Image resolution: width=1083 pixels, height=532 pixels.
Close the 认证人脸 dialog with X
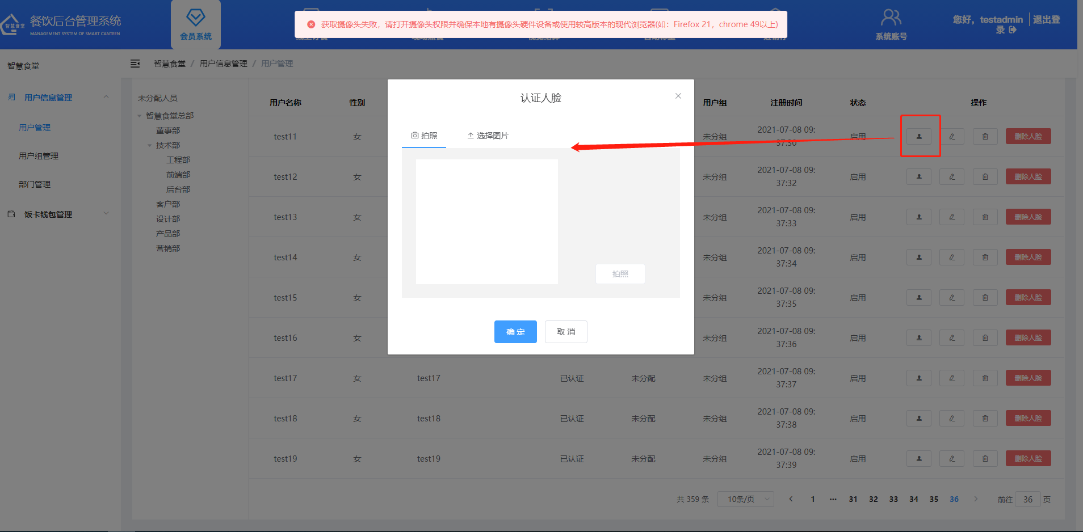point(678,96)
